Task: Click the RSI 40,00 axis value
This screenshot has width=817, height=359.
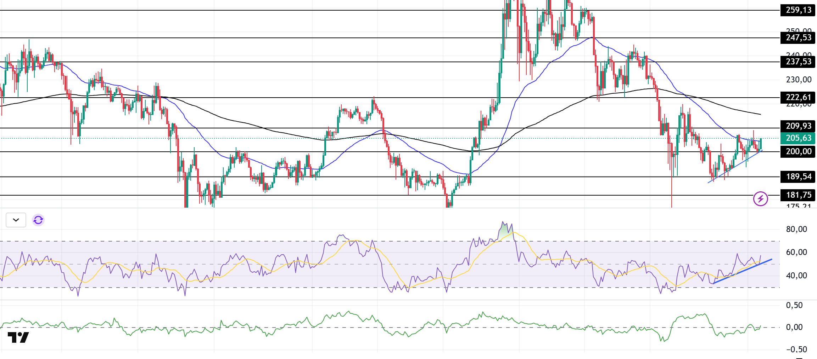Action: pos(796,276)
